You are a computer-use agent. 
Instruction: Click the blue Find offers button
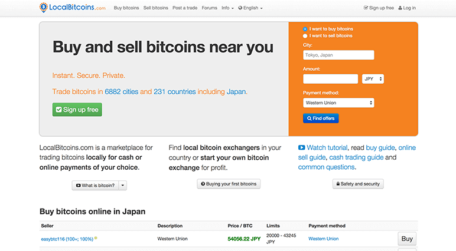coord(321,118)
